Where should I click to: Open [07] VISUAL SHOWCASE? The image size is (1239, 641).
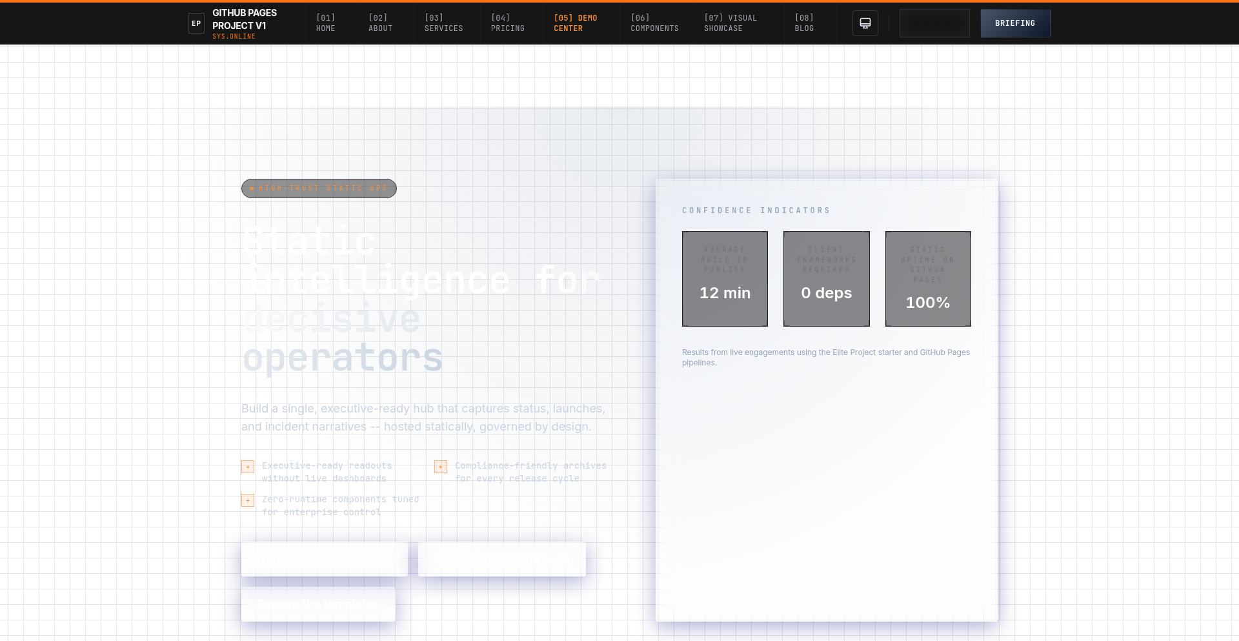pyautogui.click(x=730, y=23)
